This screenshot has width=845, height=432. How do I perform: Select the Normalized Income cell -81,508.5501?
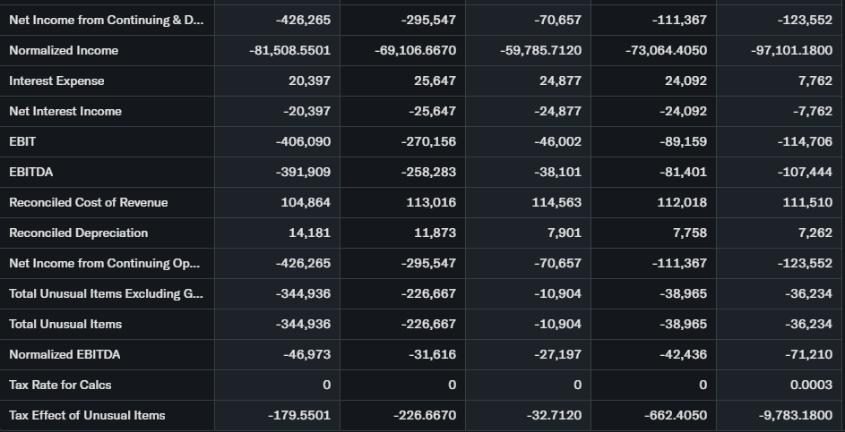289,50
